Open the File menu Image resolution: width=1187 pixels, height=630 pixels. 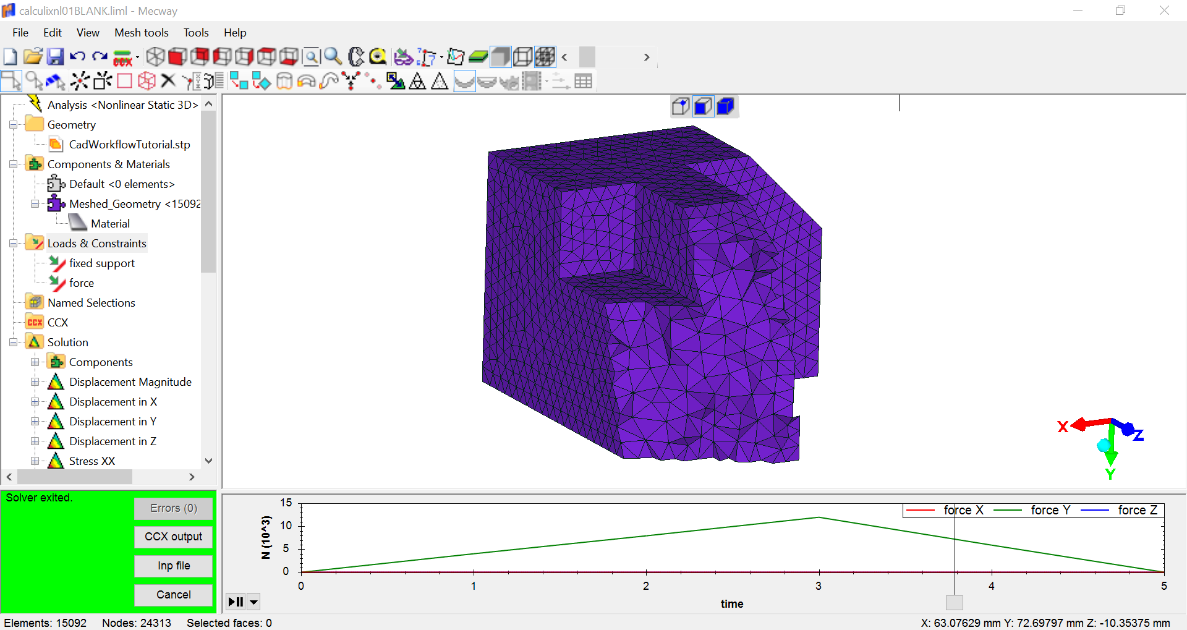pos(20,33)
